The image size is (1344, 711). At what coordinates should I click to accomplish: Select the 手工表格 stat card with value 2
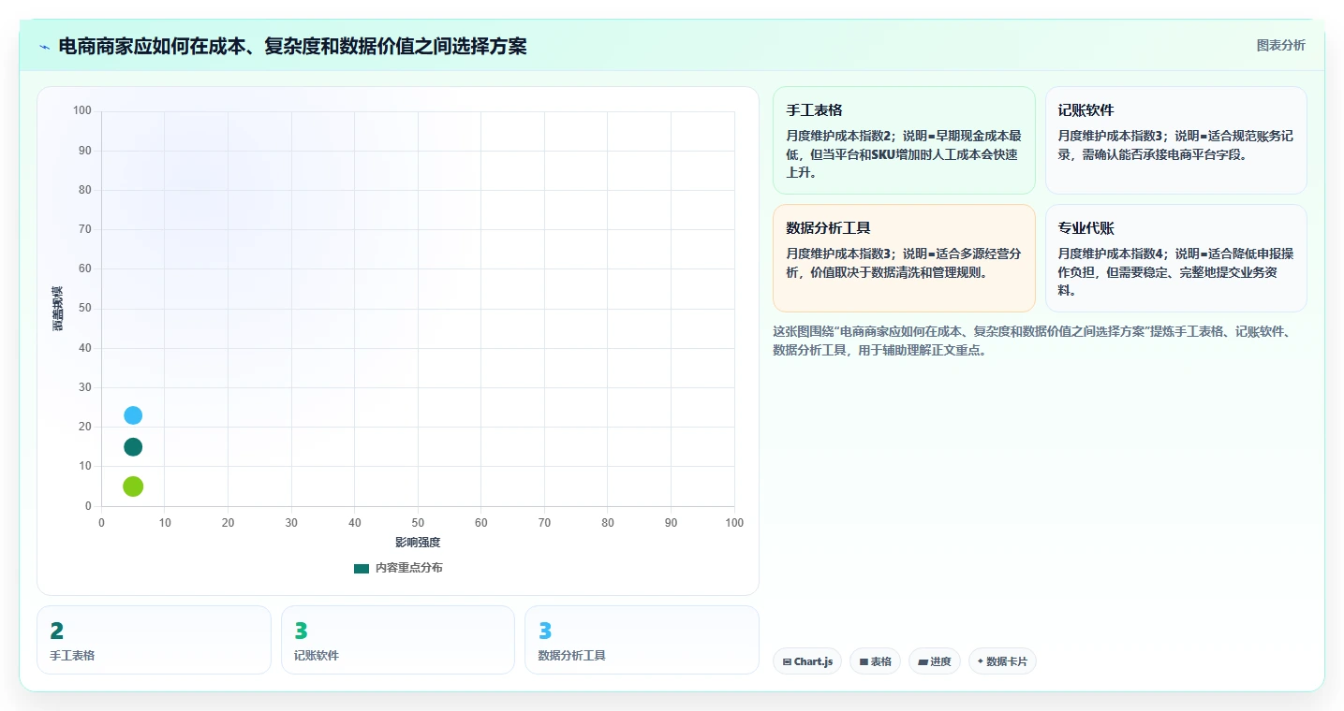tap(154, 640)
